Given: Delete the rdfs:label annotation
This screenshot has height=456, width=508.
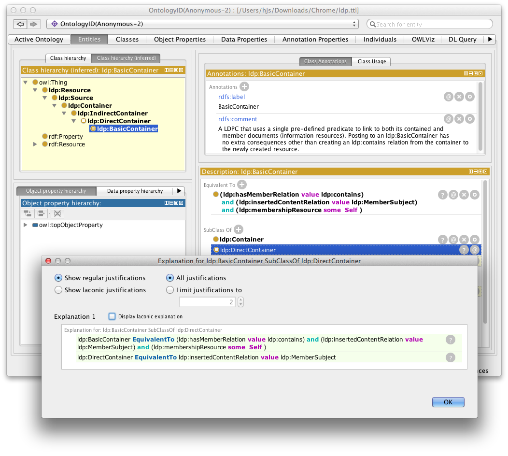Looking at the screenshot, I should [459, 97].
